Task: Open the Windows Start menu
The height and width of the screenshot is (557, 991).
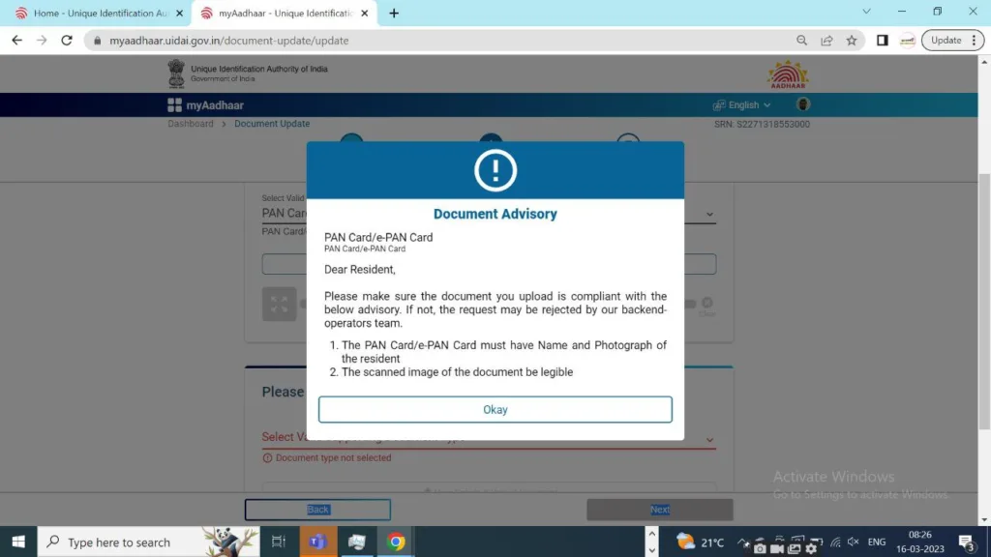Action: 18,542
